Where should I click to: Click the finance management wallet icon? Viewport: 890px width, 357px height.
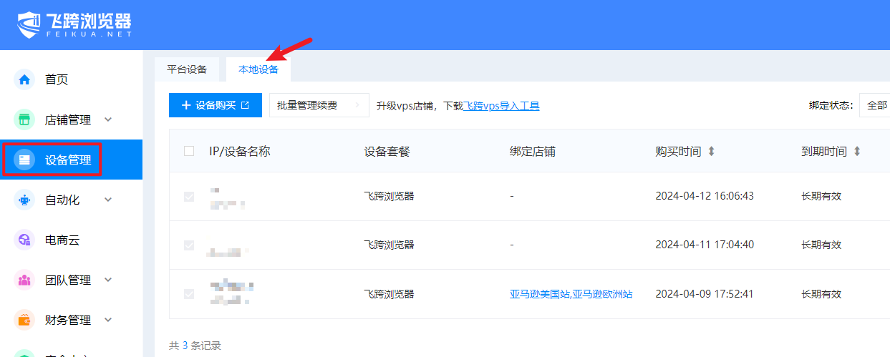tap(24, 320)
